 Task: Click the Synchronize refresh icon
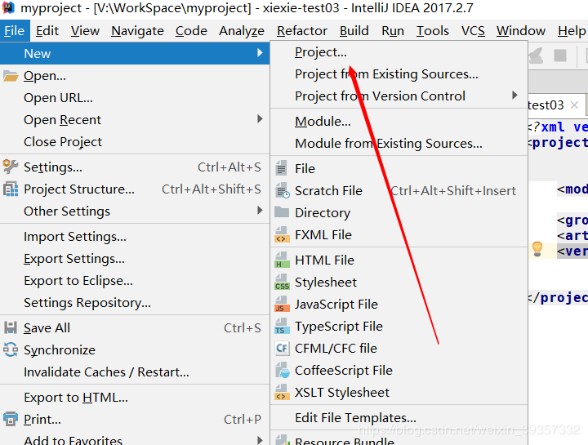point(11,349)
